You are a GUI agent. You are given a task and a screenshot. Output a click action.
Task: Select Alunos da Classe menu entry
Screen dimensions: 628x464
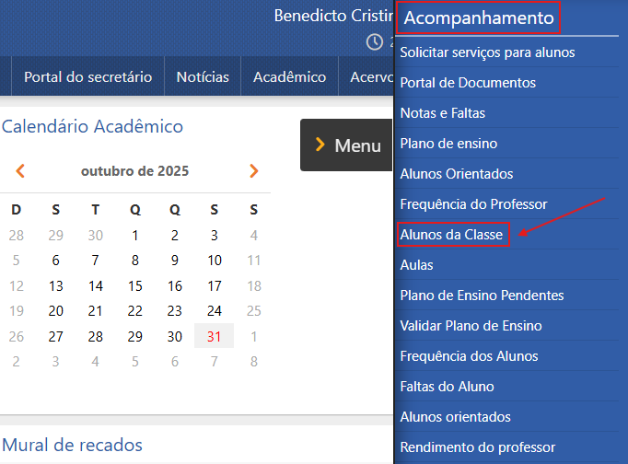coord(452,235)
